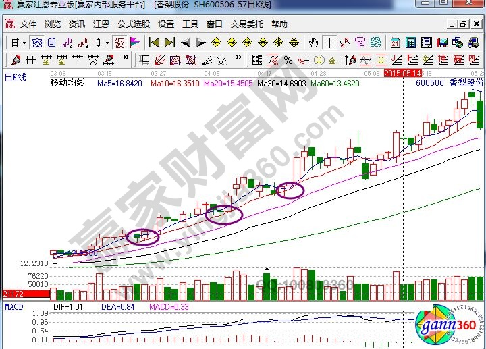Select the crosshair cursor tool

pyautogui.click(x=329, y=43)
